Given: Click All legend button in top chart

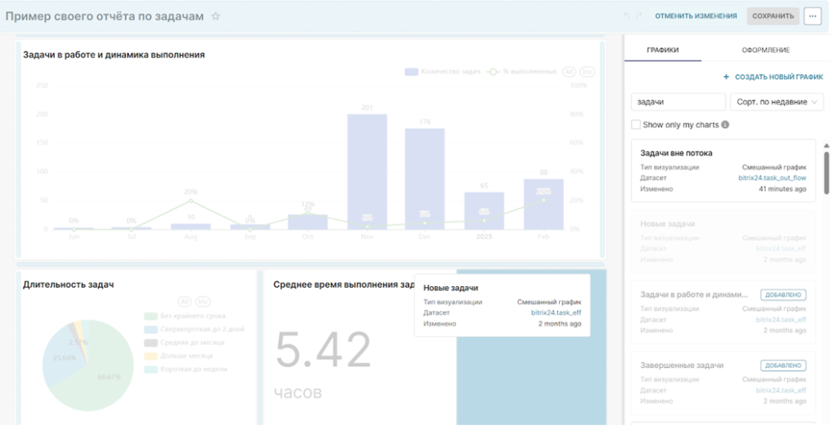Looking at the screenshot, I should (570, 72).
